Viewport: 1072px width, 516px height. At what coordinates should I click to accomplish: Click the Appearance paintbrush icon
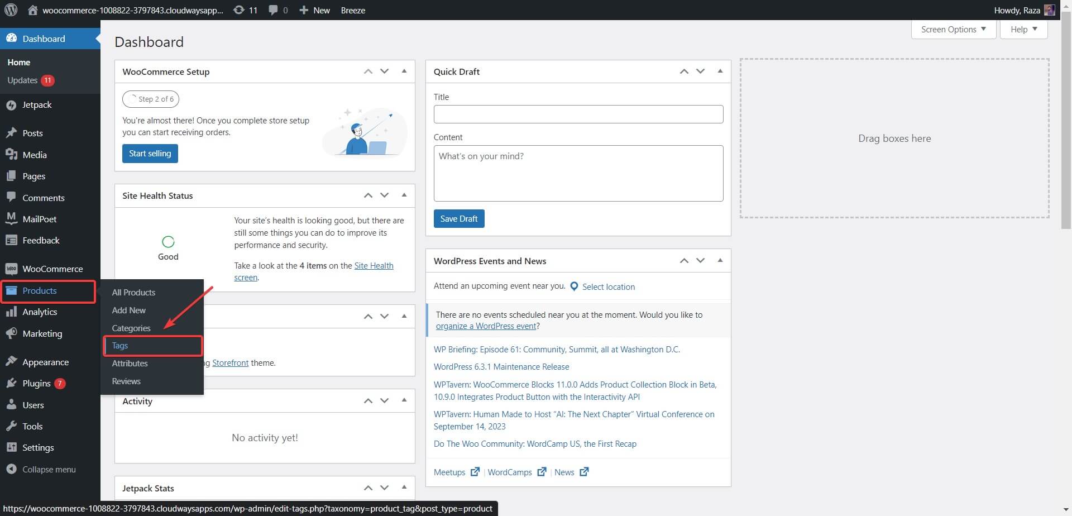(11, 362)
